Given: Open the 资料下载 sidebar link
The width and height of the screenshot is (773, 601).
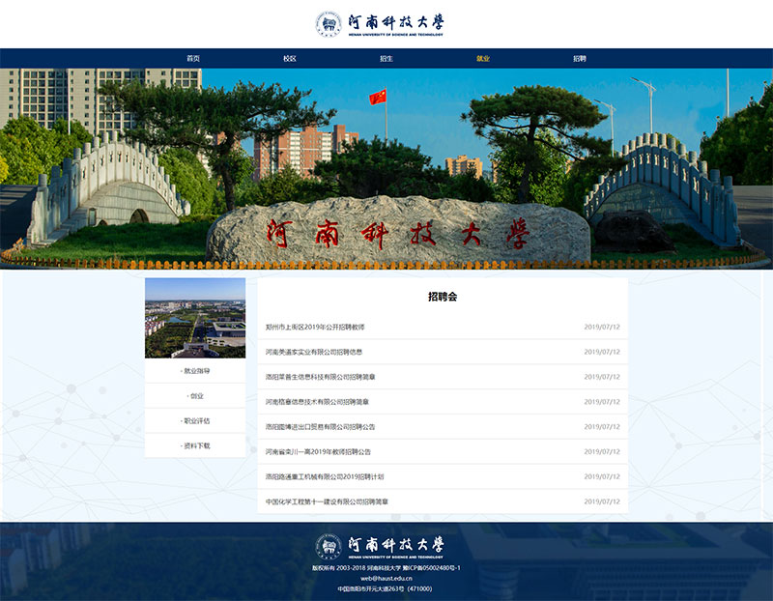Looking at the screenshot, I should point(195,445).
